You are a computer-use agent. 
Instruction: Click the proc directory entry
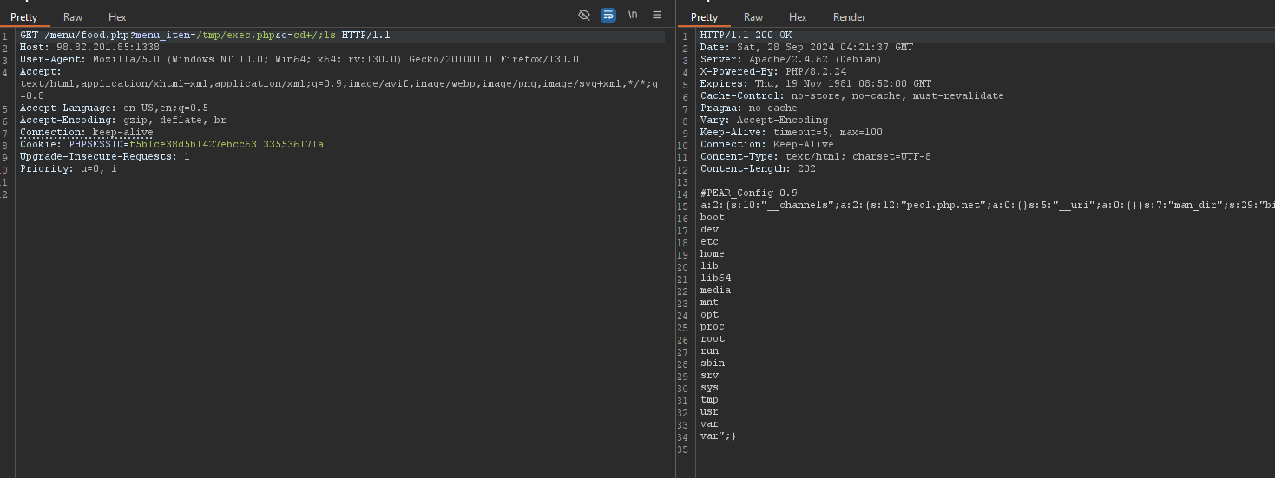712,327
